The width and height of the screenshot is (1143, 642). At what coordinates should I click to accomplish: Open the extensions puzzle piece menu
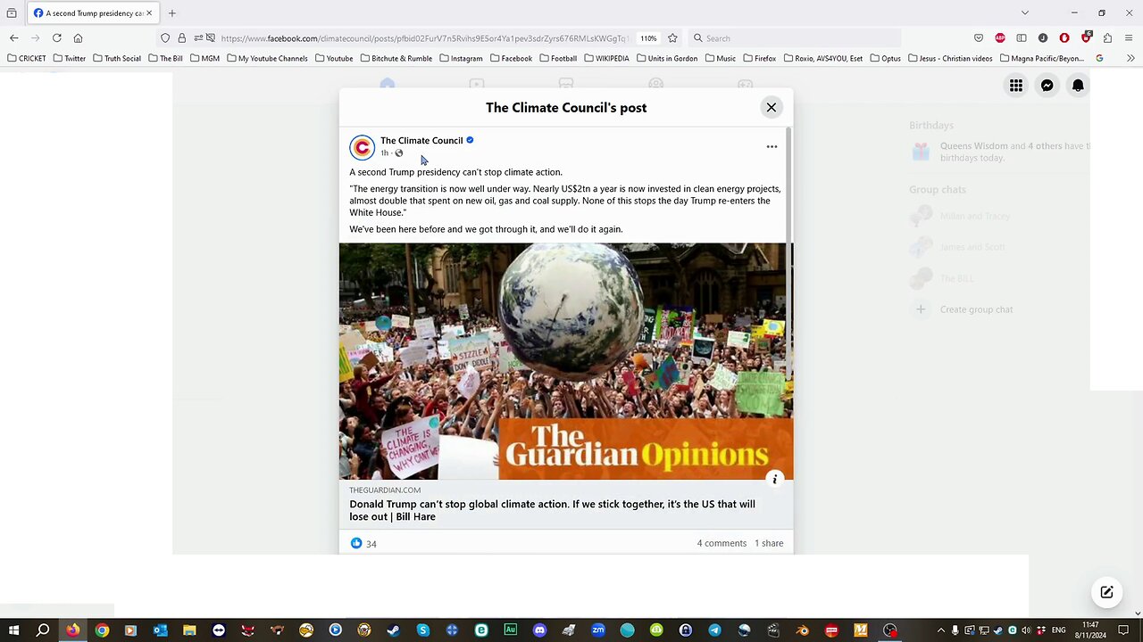(x=1107, y=38)
